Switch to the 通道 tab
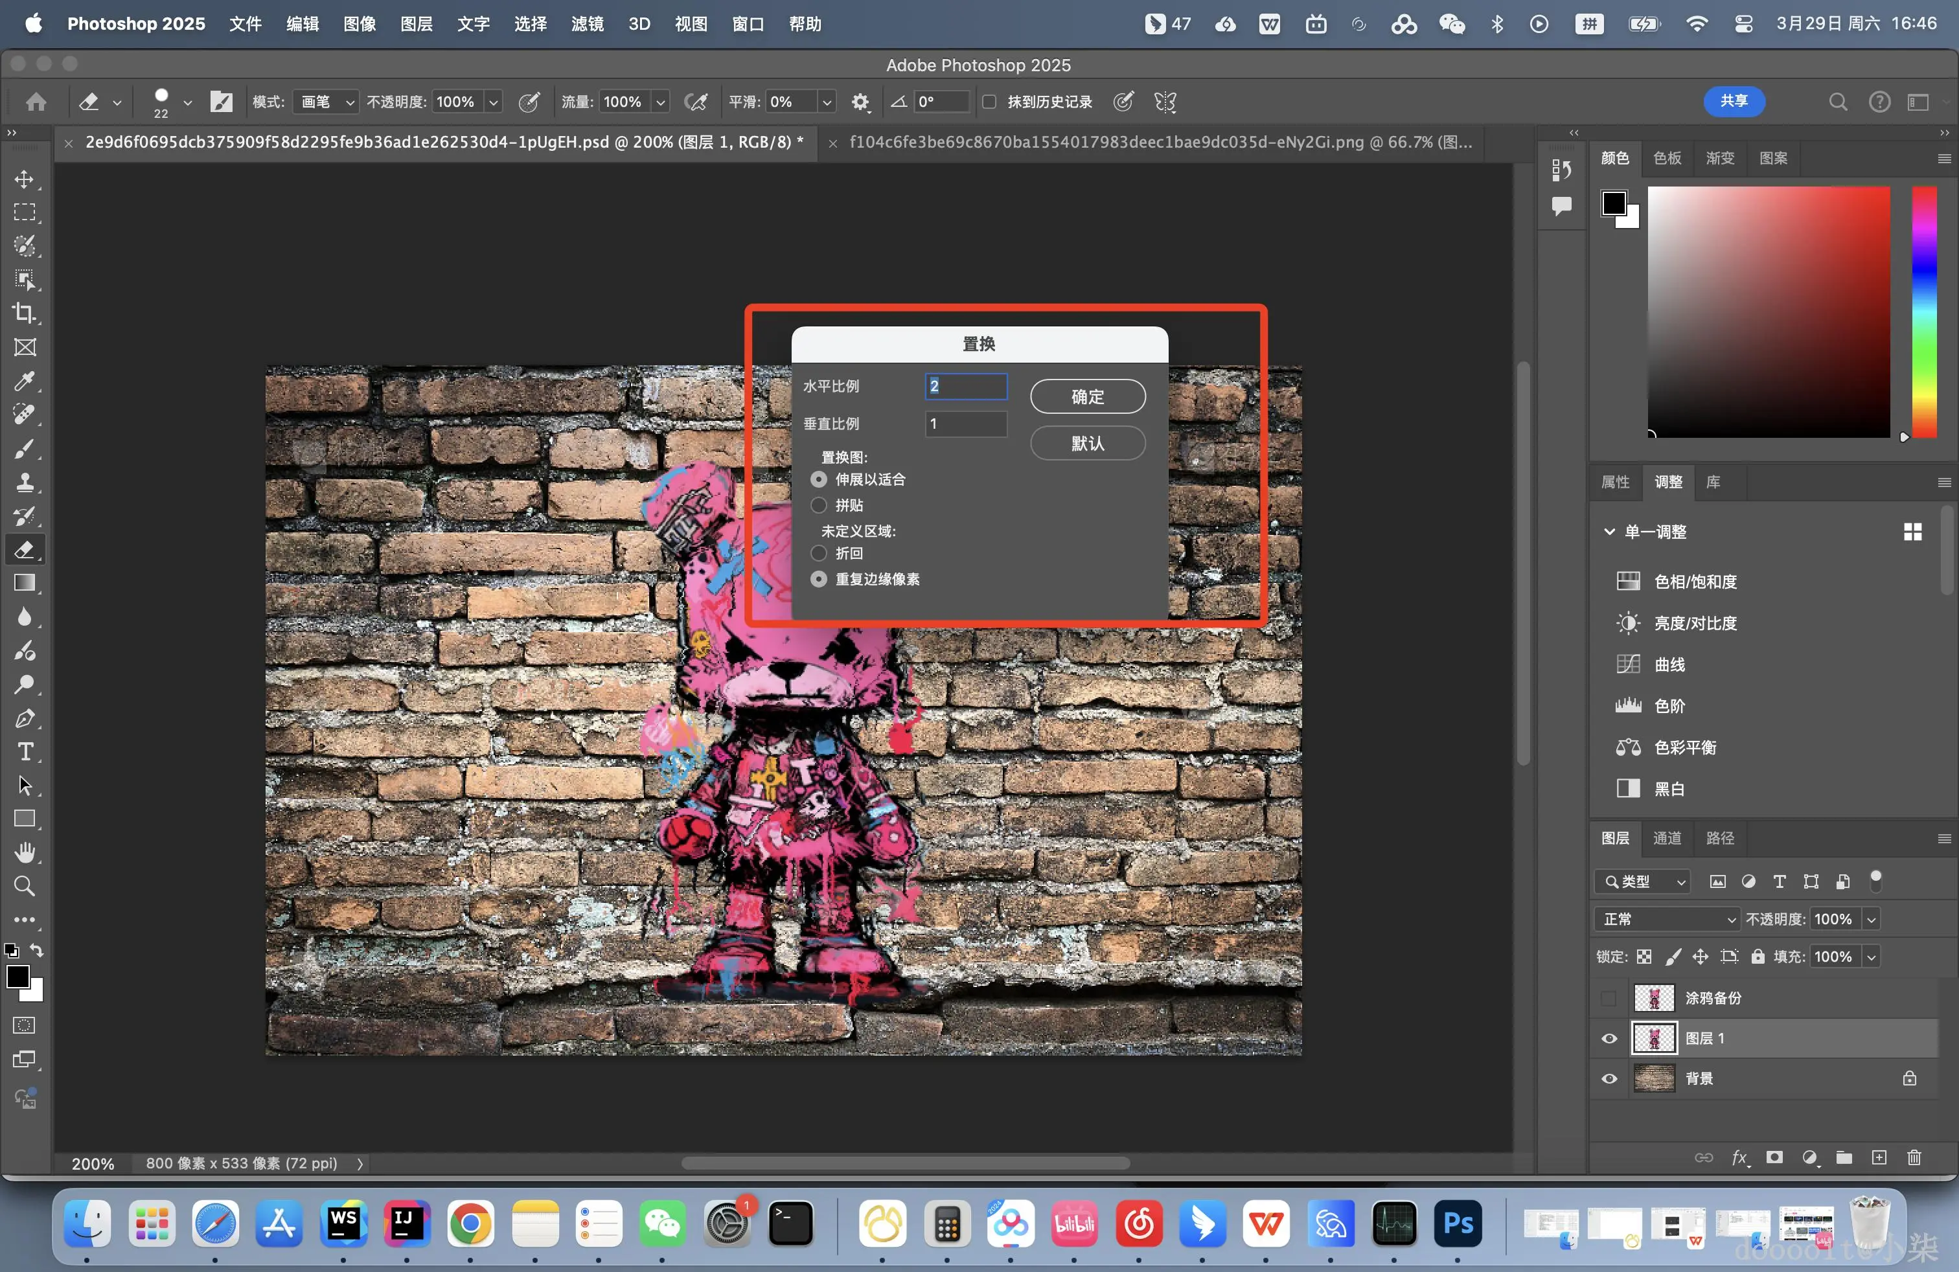 click(x=1667, y=837)
